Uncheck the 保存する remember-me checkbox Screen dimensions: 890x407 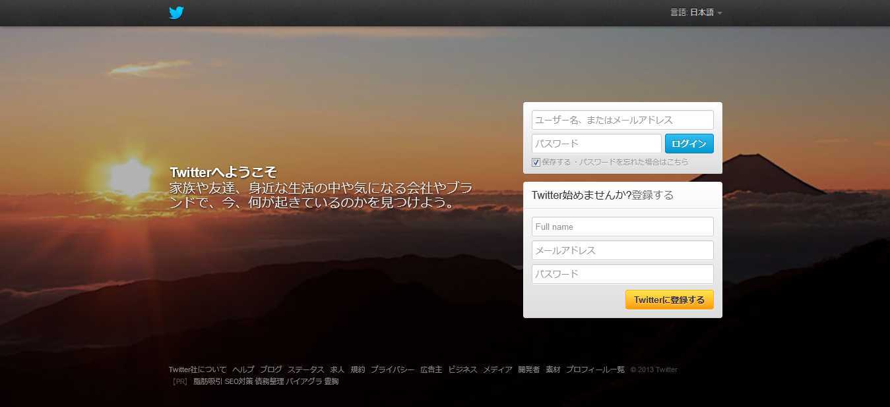tap(536, 162)
